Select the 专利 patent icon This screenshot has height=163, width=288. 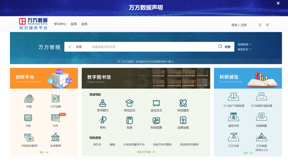102,120
